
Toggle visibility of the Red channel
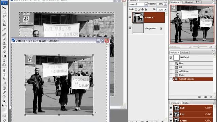(171, 114)
